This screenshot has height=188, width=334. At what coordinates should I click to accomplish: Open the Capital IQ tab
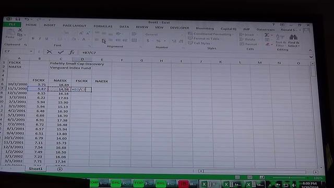tap(229, 29)
